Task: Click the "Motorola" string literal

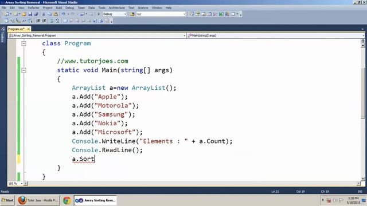Action: [x=113, y=105]
